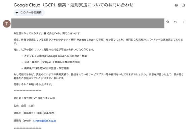The width and height of the screenshot is (191, 134).
Task: Star this email message
Action: click(168, 22)
